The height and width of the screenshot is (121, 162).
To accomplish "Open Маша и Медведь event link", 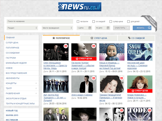I will (x=110, y=66).
